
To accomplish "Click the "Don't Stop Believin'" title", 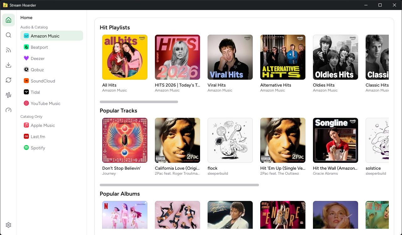I will (122, 168).
